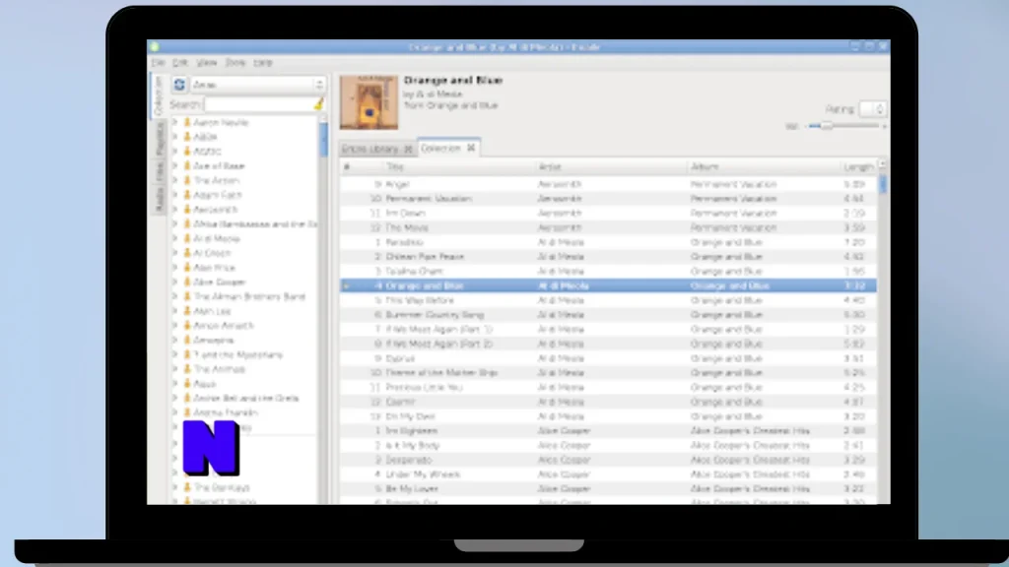The image size is (1009, 567).
Task: Open the Artist view dropdown above the search box
Action: 257,85
